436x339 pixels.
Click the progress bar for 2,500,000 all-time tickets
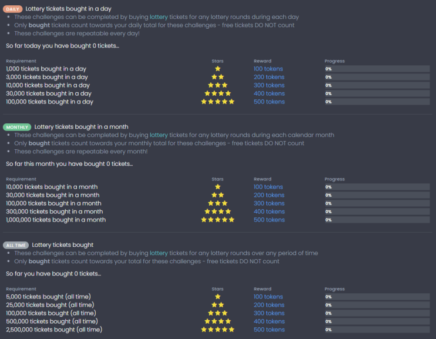(x=377, y=330)
